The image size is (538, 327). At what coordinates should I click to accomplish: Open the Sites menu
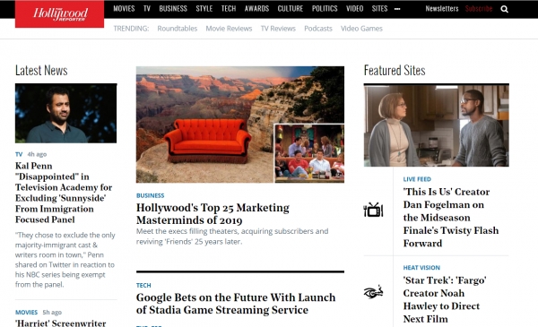379,9
